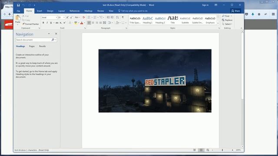278x156 pixels.
Task: Open the Pages tab in Navigation pane
Action: coord(32,46)
